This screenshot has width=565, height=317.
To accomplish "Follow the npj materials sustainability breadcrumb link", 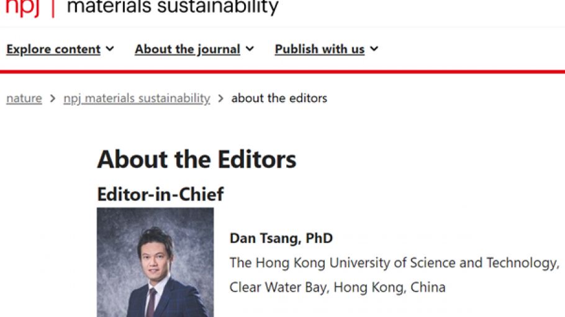I will pyautogui.click(x=137, y=98).
